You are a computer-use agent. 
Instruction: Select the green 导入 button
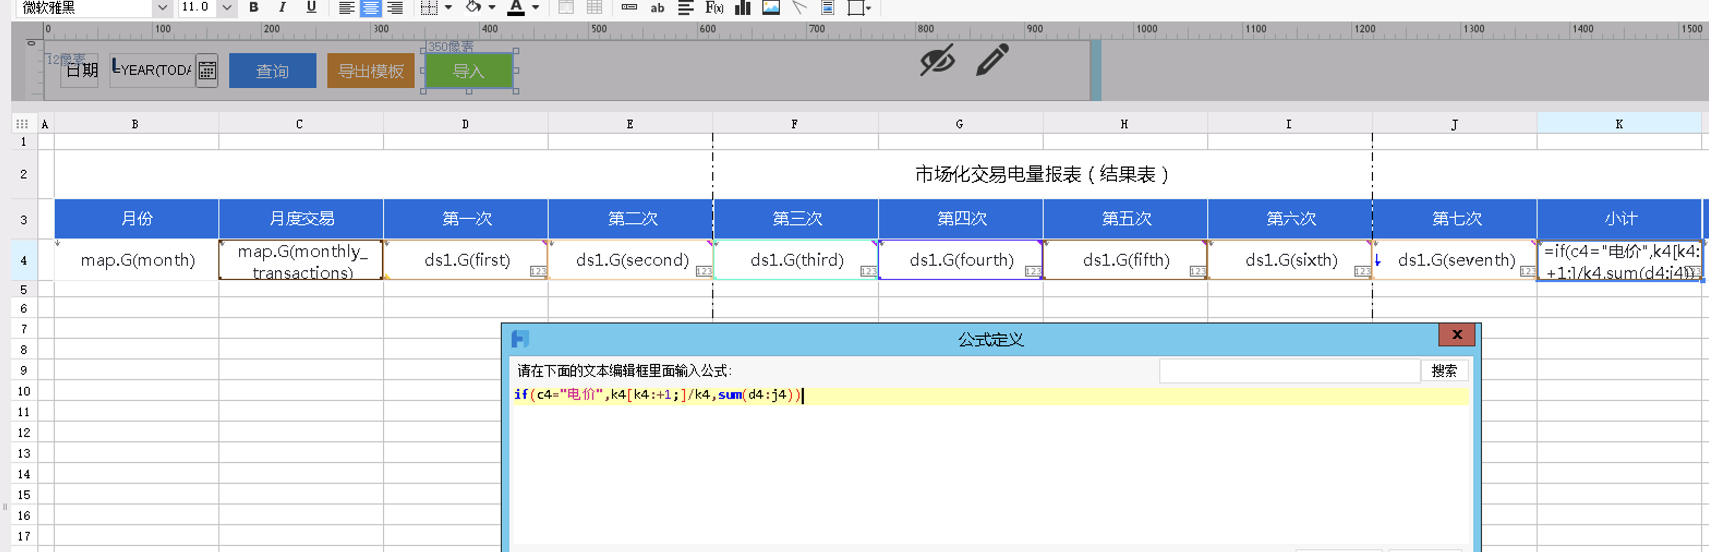(x=468, y=70)
